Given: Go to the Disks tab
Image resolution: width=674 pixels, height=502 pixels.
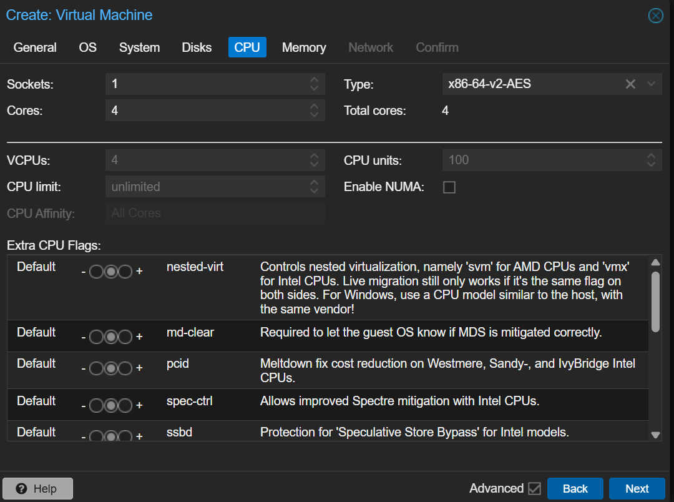Looking at the screenshot, I should (197, 47).
